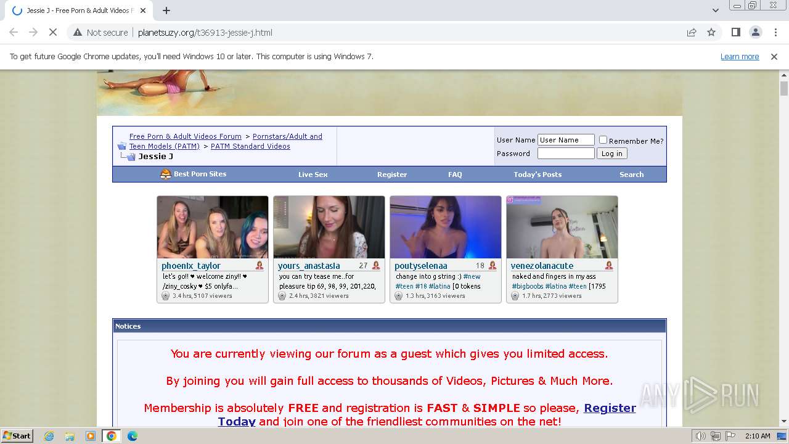Share this page icon

pos(692,32)
